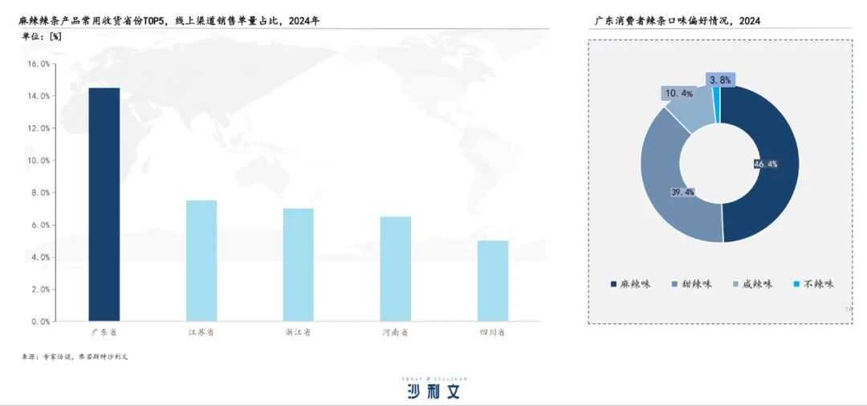The height and width of the screenshot is (406, 867).
Task: Click the 河南省 axis label
Action: coord(395,333)
